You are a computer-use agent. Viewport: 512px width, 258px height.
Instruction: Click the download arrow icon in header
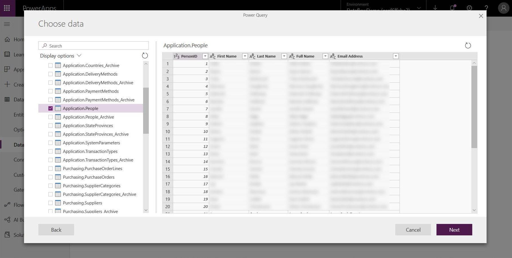[435, 8]
